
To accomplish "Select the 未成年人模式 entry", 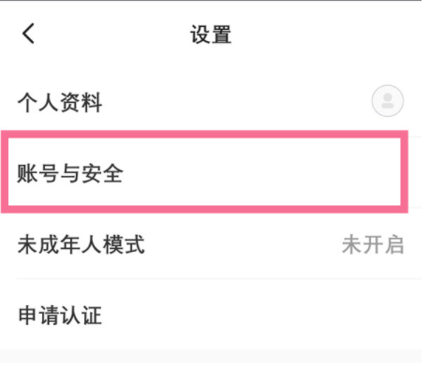I will 211,244.
